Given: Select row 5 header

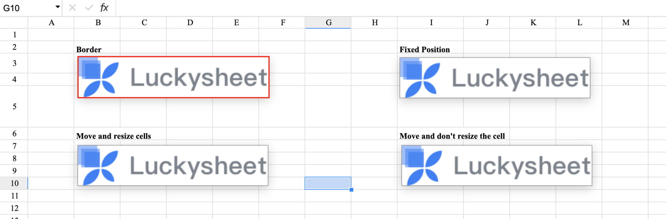Looking at the screenshot, I should (x=14, y=106).
